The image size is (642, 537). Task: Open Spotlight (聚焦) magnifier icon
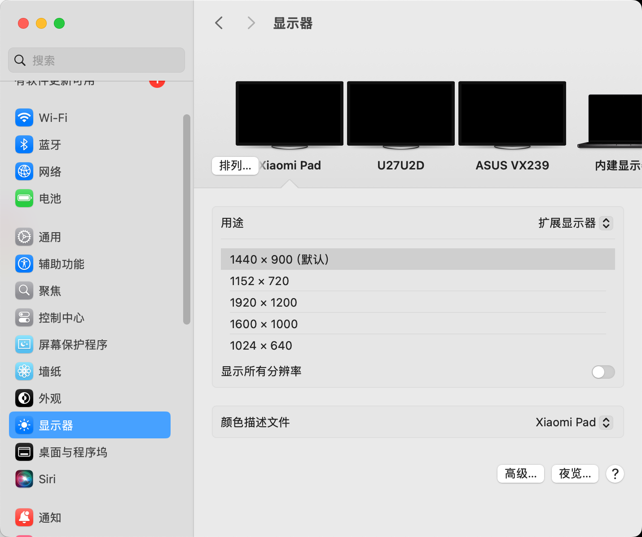coord(24,291)
